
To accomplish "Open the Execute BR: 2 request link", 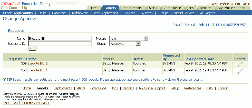I will tap(38, 63).
